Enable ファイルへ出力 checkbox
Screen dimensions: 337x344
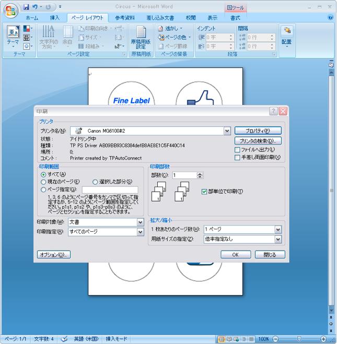[x=237, y=150]
